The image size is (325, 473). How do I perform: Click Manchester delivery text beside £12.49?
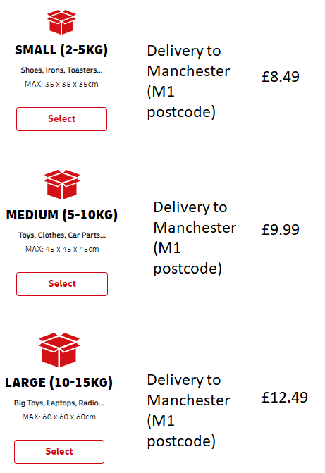coord(188,410)
